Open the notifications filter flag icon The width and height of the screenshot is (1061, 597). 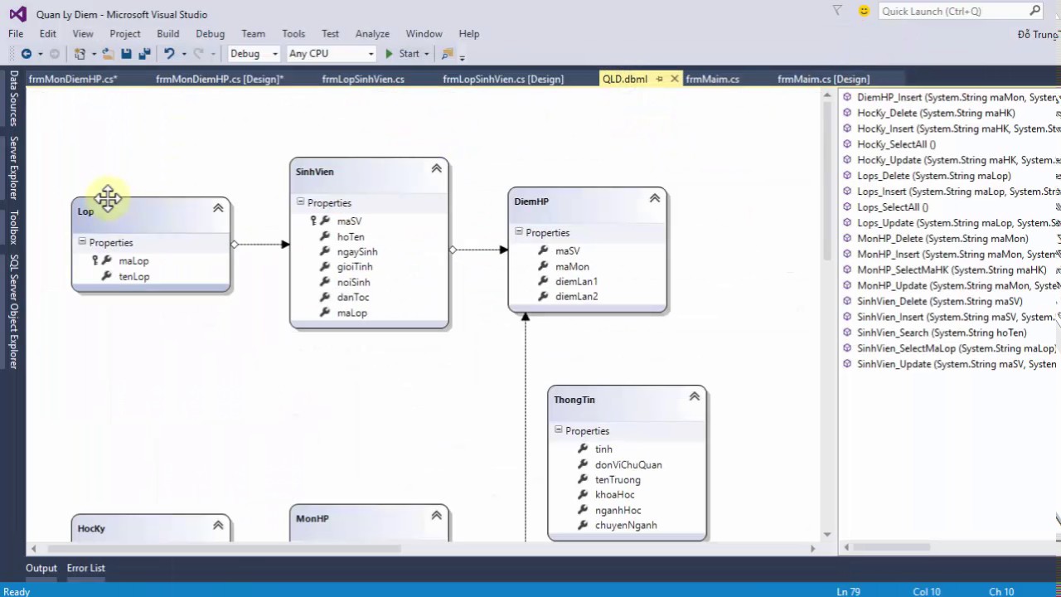tap(837, 11)
